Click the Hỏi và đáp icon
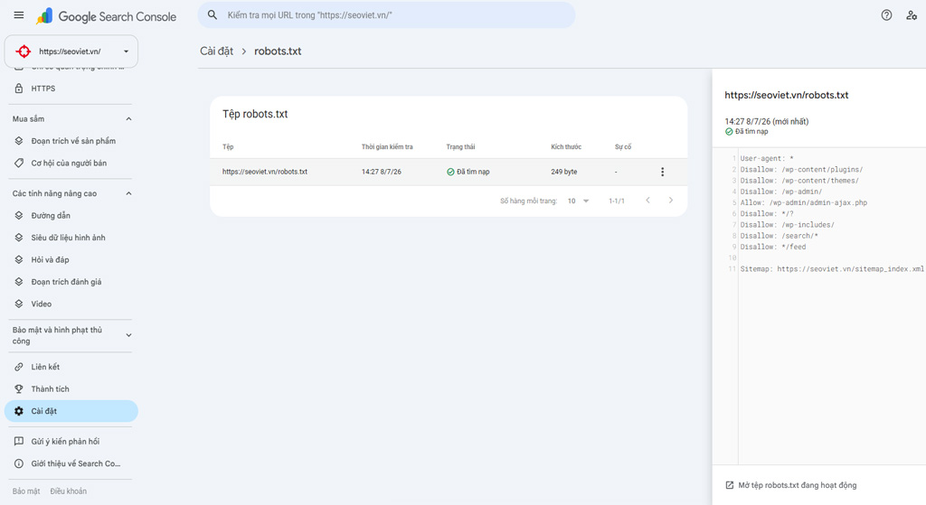The width and height of the screenshot is (926, 505). [19, 259]
